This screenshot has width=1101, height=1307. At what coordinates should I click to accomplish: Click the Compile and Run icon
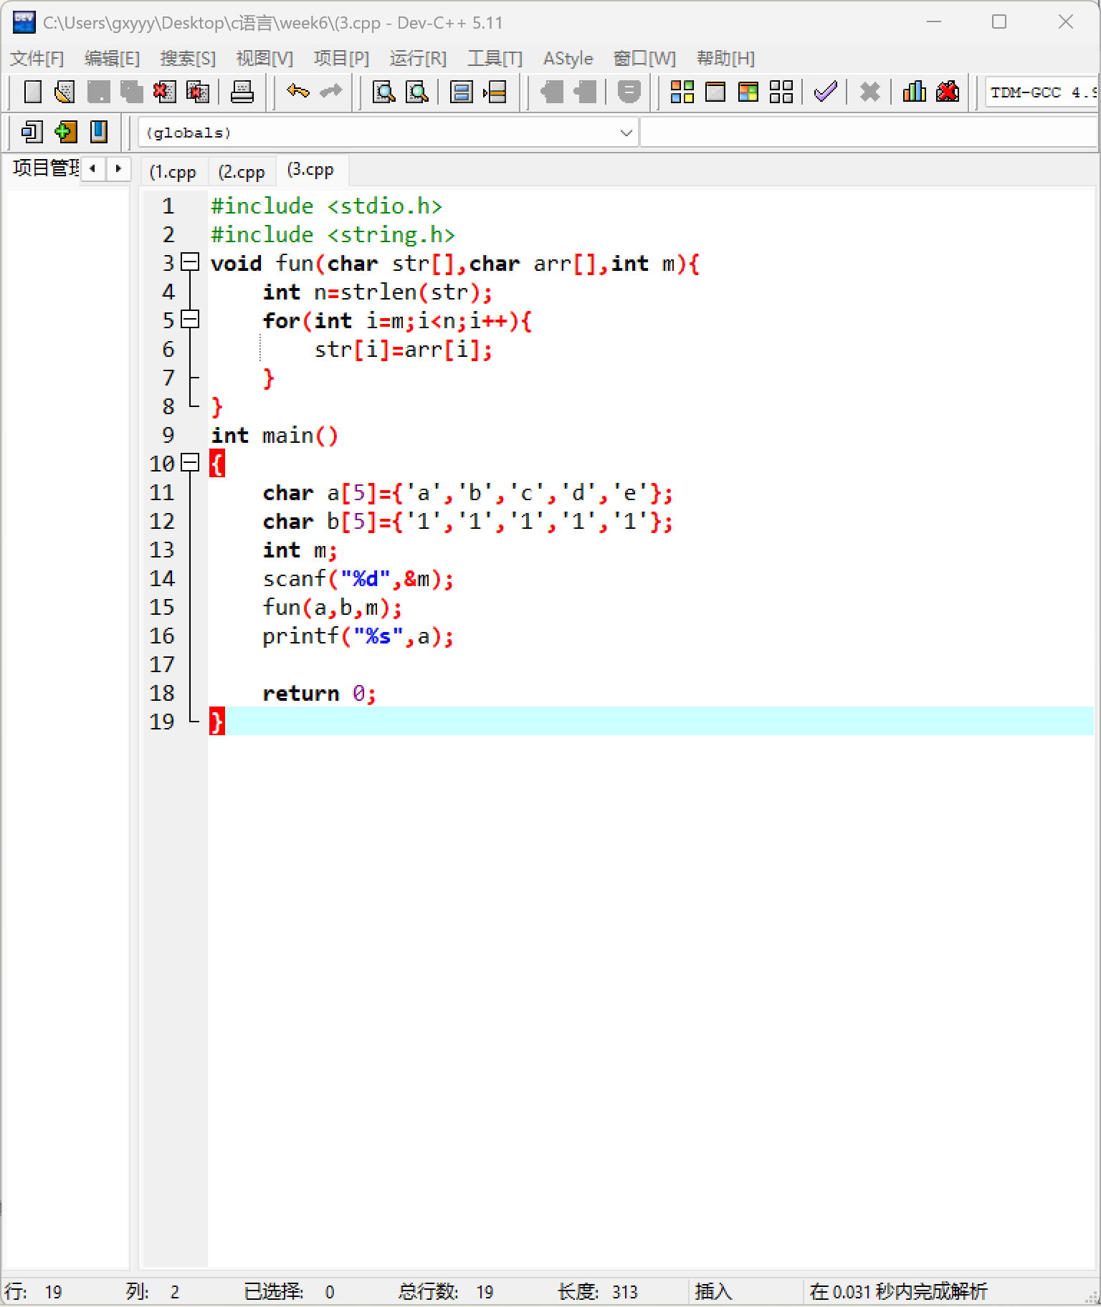click(x=748, y=92)
